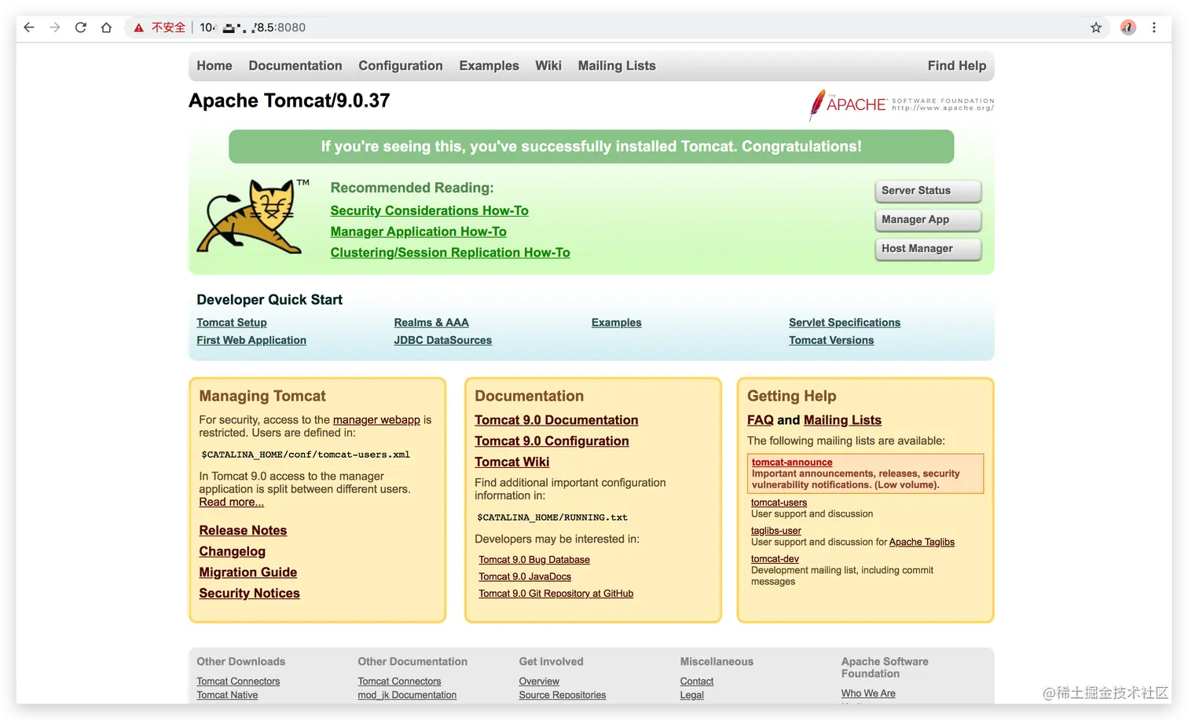Open the Migration Guide link
Image resolution: width=1188 pixels, height=720 pixels.
pyautogui.click(x=247, y=572)
